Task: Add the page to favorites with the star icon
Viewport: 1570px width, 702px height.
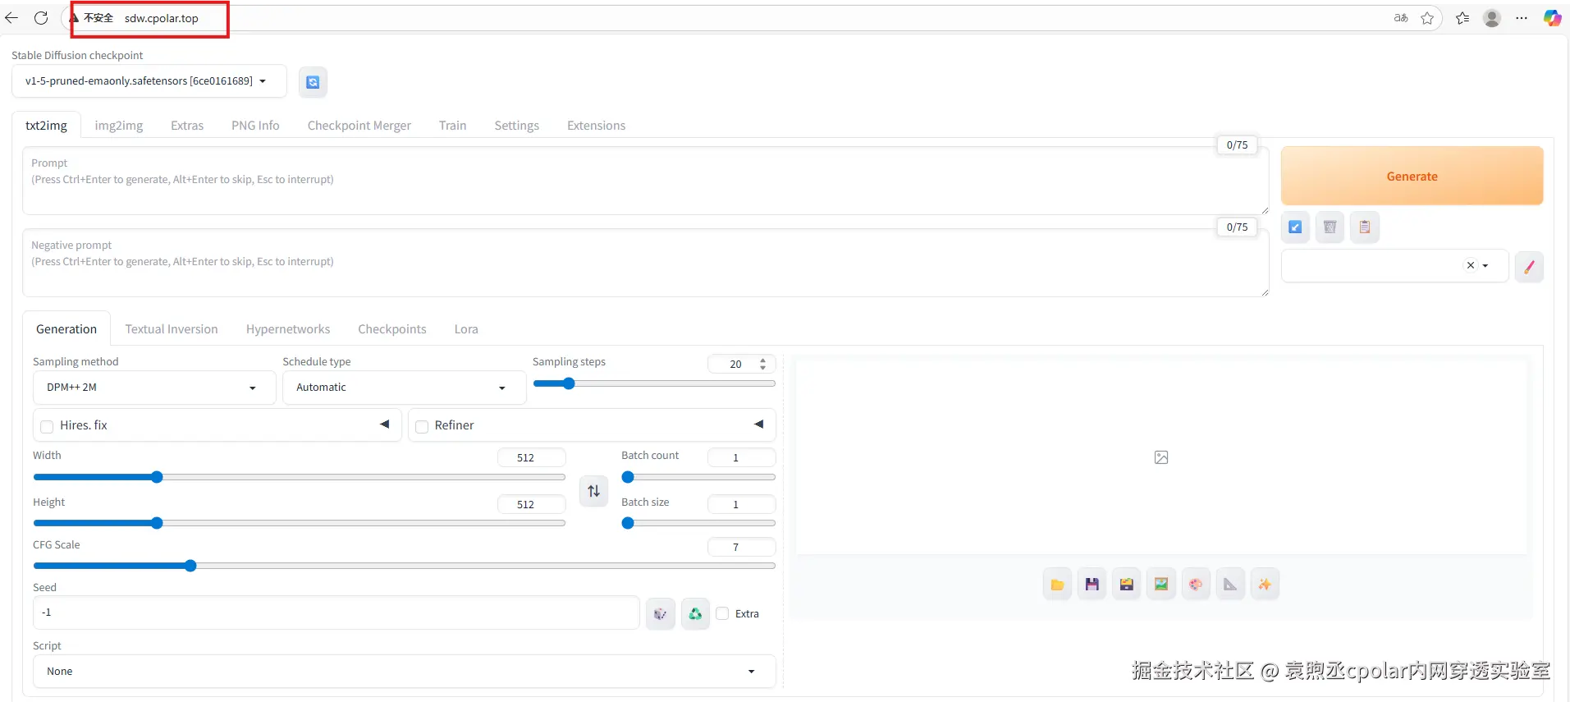Action: (1427, 18)
